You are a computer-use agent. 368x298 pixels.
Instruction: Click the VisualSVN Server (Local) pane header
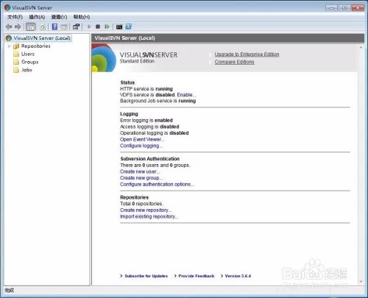coord(228,38)
